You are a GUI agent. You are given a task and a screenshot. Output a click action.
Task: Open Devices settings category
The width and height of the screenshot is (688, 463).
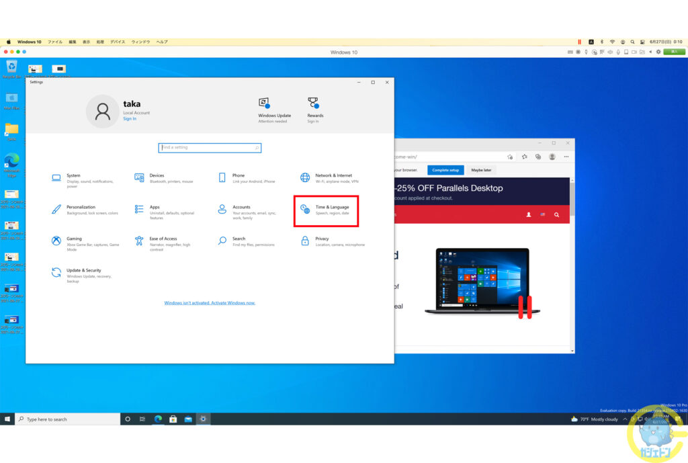coord(164,177)
